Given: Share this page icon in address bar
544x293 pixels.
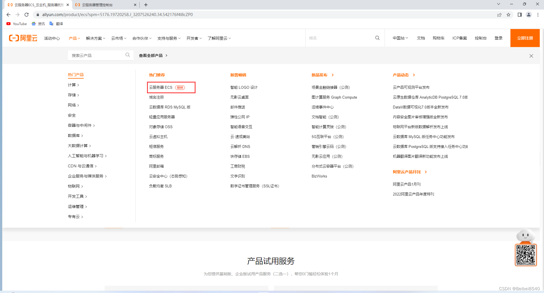Looking at the screenshot, I should point(499,15).
